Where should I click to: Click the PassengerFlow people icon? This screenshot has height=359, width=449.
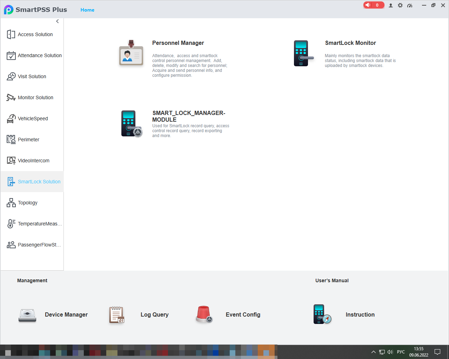(11, 245)
